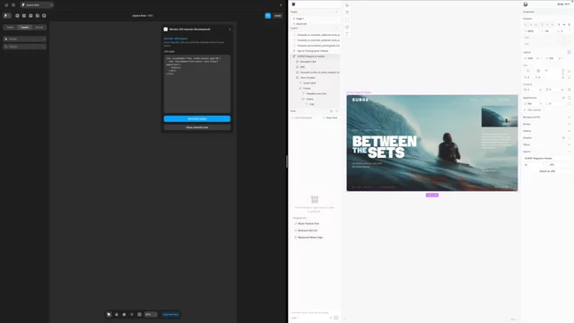The width and height of the screenshot is (574, 323).
Task: Add a new tab with the plus icon
Action: pyautogui.click(x=281, y=5)
